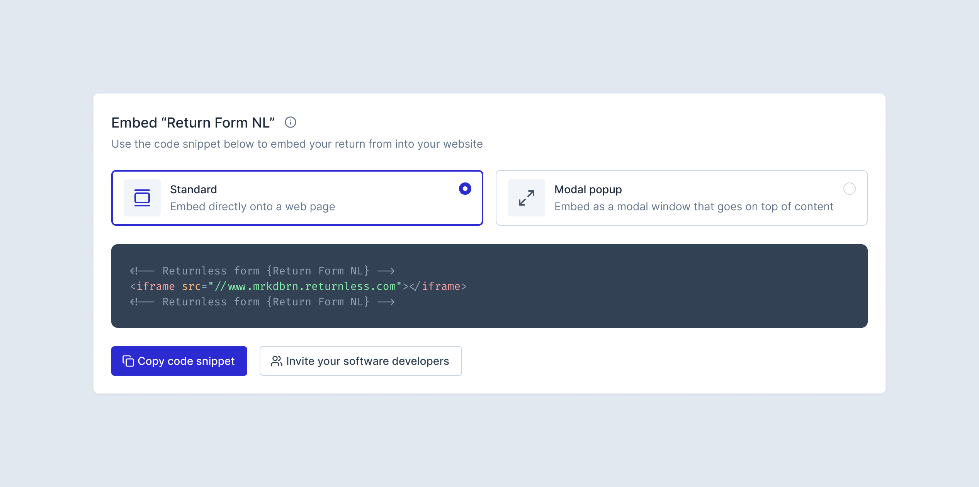Click the first Returnless form comment line

pyautogui.click(x=262, y=271)
